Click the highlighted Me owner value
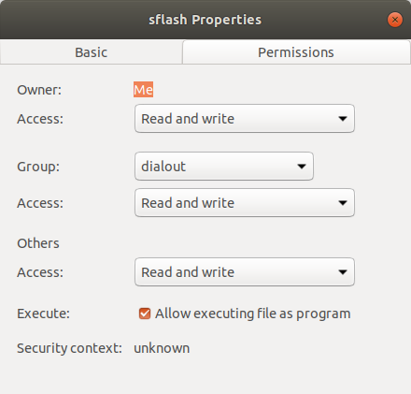 [x=143, y=90]
